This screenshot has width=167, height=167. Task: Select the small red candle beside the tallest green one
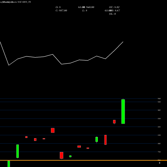point(114,122)
